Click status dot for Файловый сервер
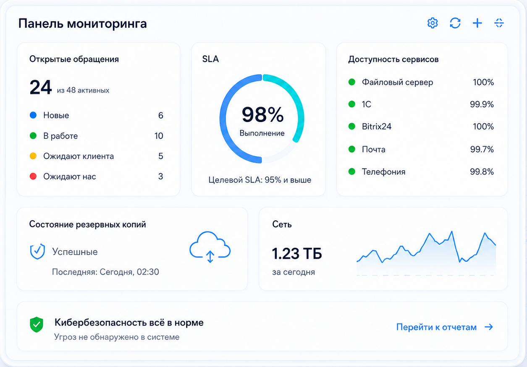The image size is (527, 367). tap(352, 82)
